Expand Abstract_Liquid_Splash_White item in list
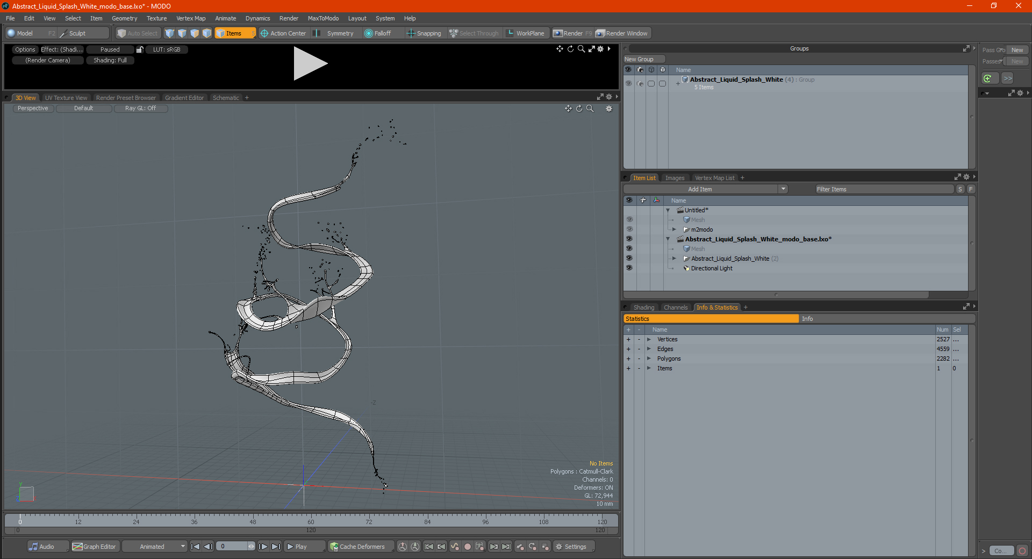The image size is (1032, 559). click(674, 259)
